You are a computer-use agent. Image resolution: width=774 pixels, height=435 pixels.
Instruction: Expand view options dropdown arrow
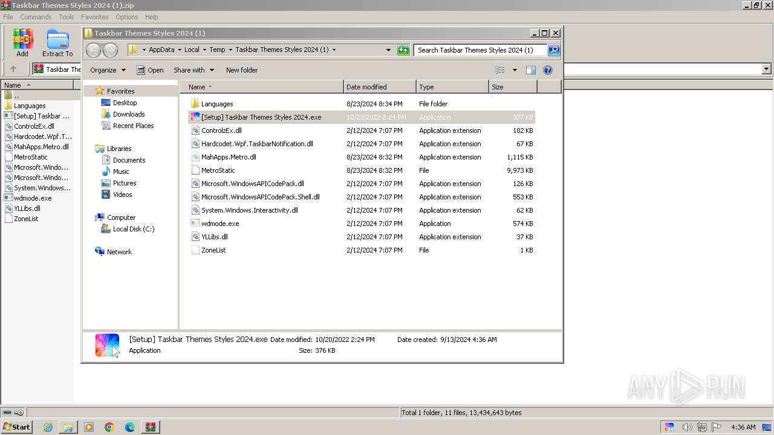pyautogui.click(x=515, y=70)
